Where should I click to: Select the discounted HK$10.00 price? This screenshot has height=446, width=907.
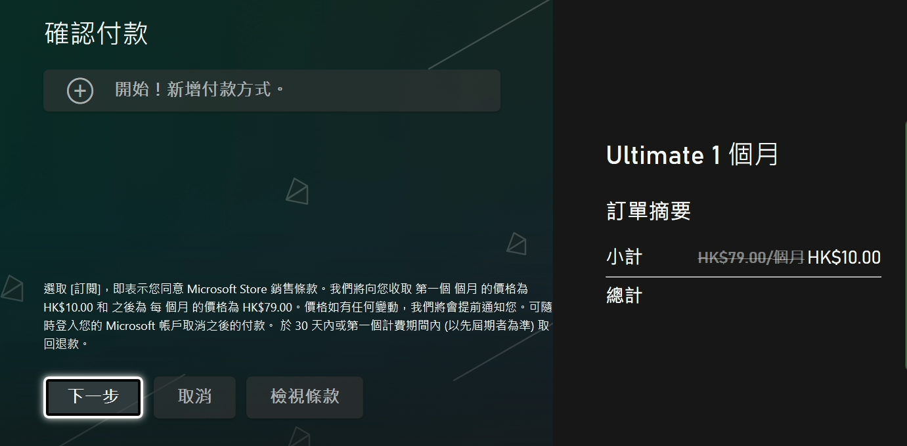[844, 256]
